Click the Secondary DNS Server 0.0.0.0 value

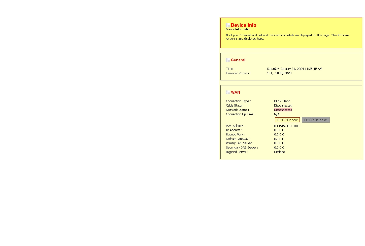tap(279, 147)
